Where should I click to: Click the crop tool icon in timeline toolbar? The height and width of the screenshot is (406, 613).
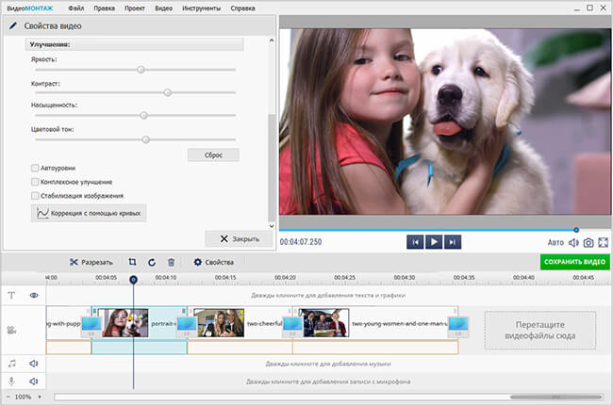pos(133,262)
